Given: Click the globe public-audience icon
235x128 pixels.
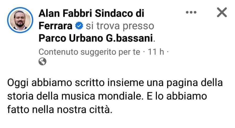Looking at the screenshot, I should (x=42, y=61).
